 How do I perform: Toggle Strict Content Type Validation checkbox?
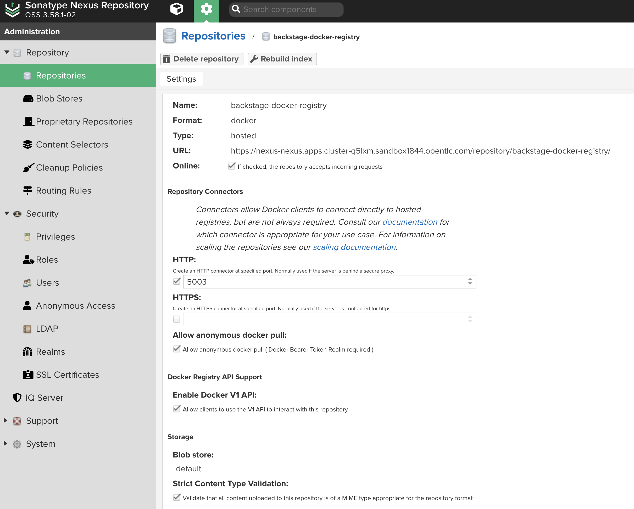pos(177,497)
